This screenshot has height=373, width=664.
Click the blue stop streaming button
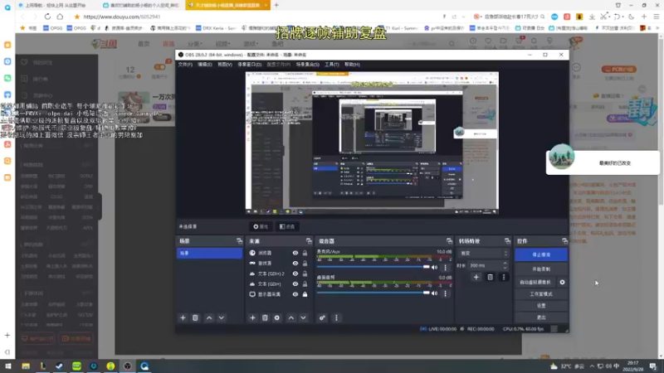point(541,254)
